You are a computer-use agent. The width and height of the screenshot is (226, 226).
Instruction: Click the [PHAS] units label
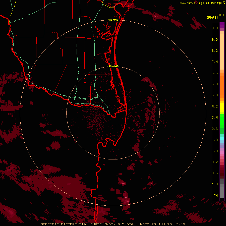pyautogui.click(x=212, y=17)
